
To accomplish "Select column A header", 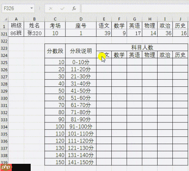I will pos(16,19).
